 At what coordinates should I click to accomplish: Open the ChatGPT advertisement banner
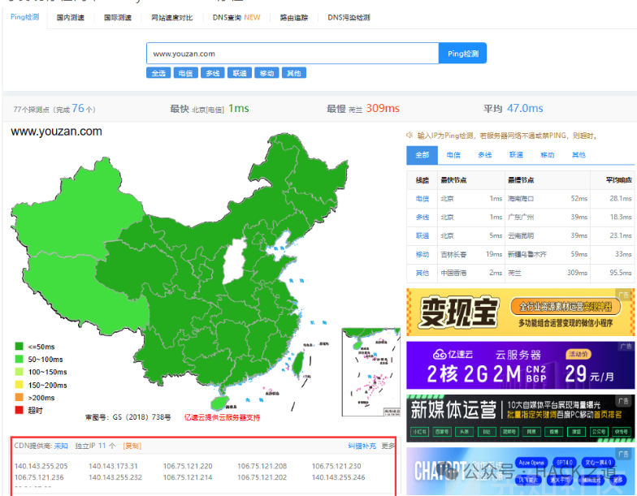[x=520, y=471]
